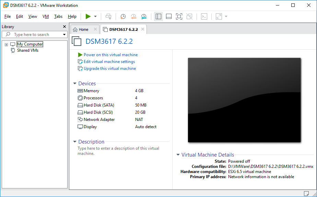
Task: Click the 4 GB memory value
Action: [x=139, y=91]
